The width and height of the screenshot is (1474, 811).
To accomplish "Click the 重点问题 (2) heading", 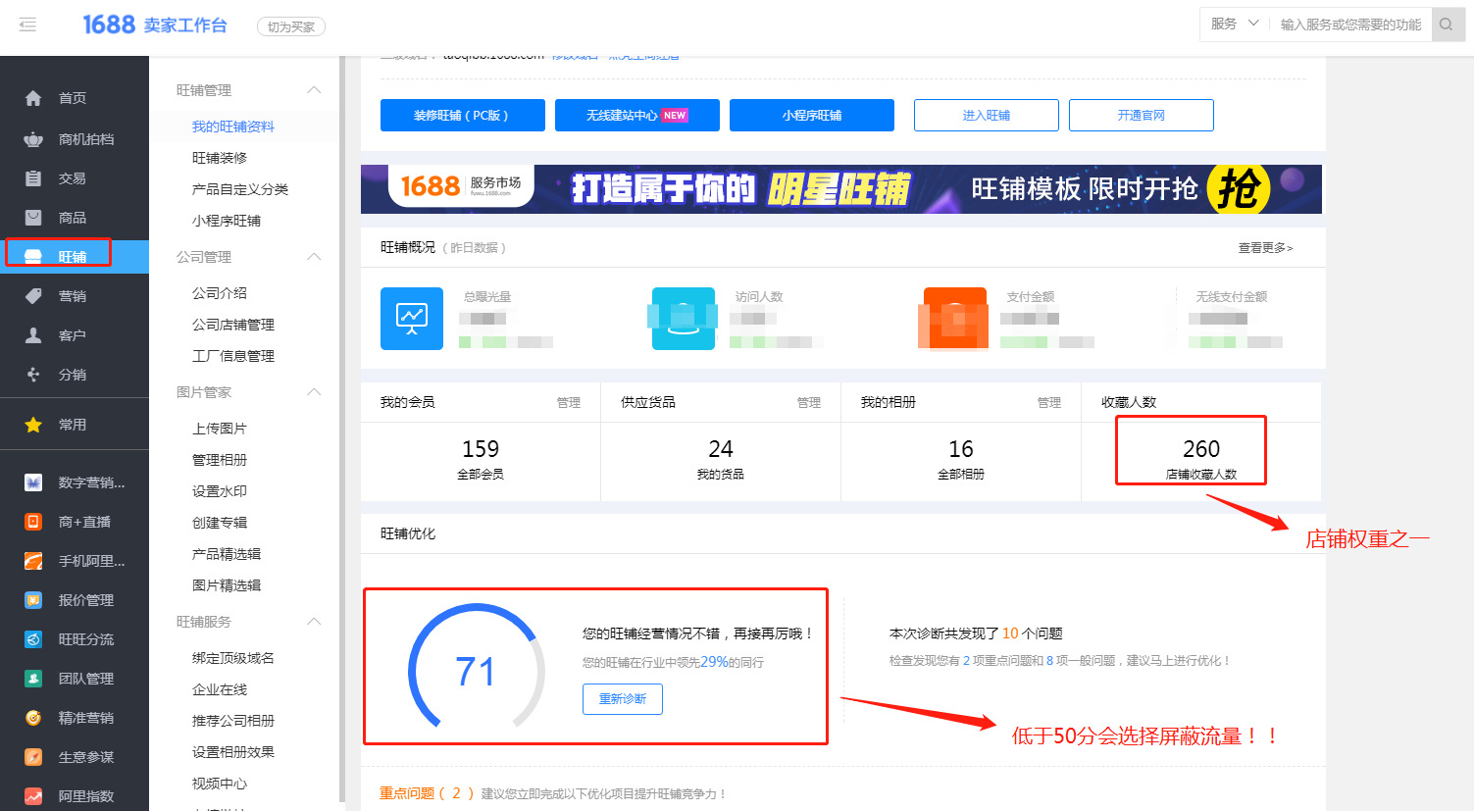I will point(427,793).
